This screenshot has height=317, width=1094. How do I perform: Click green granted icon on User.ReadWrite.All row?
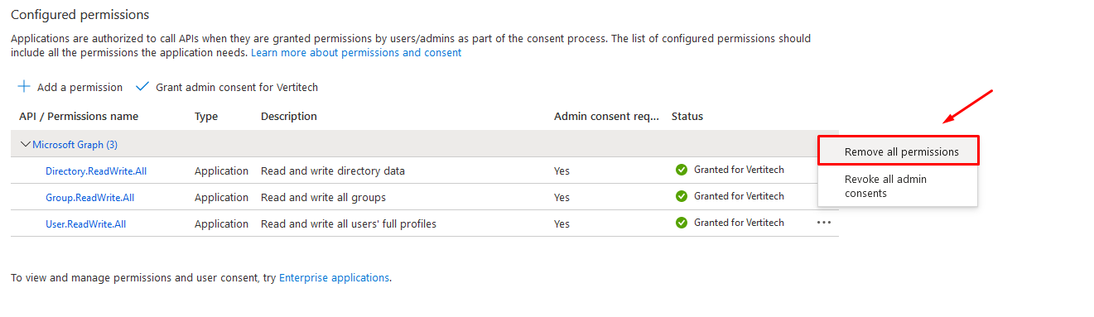point(682,223)
